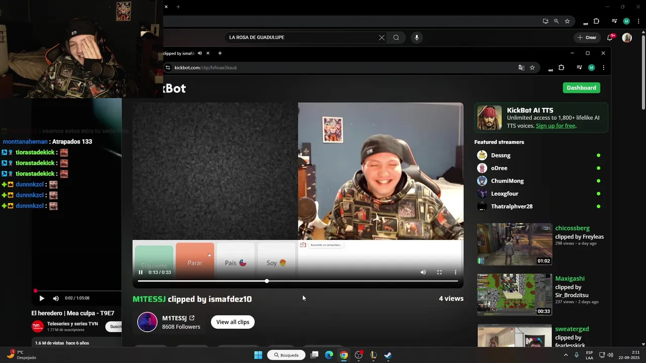646x363 pixels.
Task: Open a new tab in KickBot window
Action: click(220, 53)
